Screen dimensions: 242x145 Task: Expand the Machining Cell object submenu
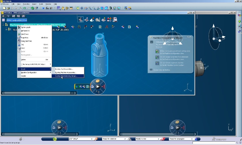pyautogui.click(x=34, y=64)
